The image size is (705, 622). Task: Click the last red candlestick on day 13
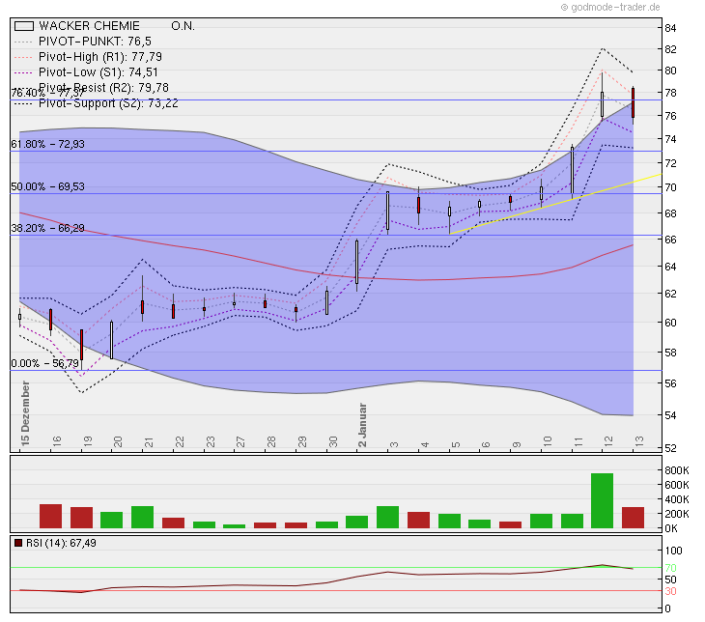[x=634, y=103]
